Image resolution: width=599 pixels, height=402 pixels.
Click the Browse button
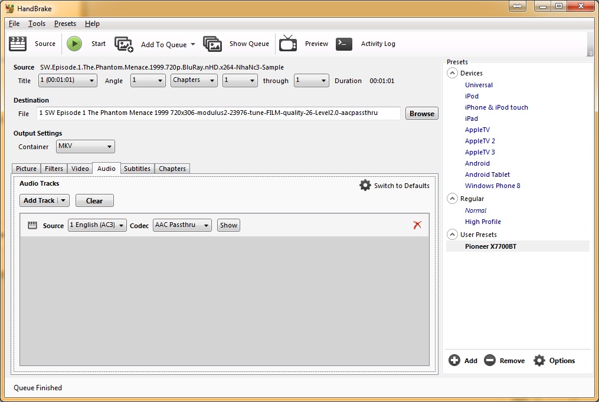coord(422,113)
